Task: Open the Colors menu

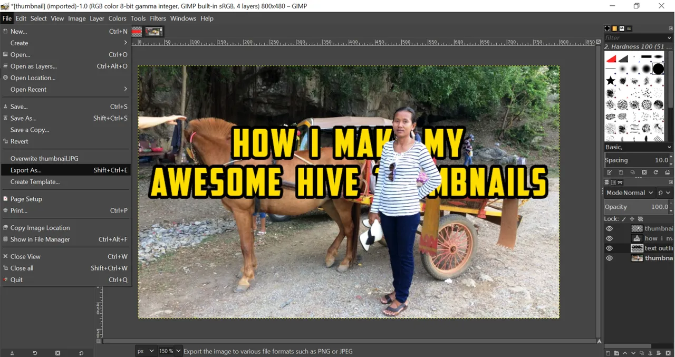Action: [x=117, y=18]
